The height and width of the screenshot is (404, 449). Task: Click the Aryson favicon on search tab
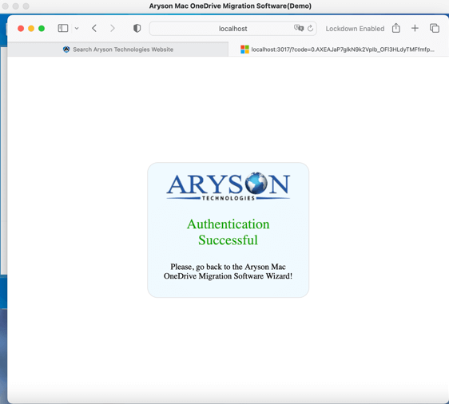pyautogui.click(x=66, y=50)
